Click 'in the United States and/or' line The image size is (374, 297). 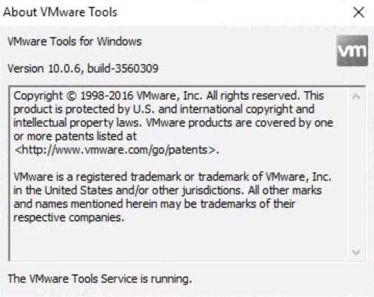pyautogui.click(x=167, y=191)
